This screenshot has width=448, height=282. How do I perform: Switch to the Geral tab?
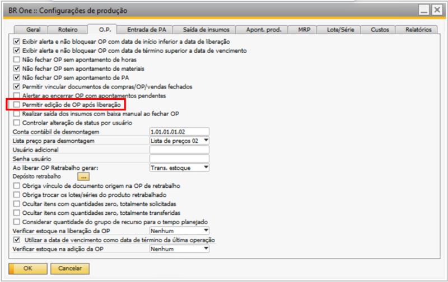(x=34, y=29)
